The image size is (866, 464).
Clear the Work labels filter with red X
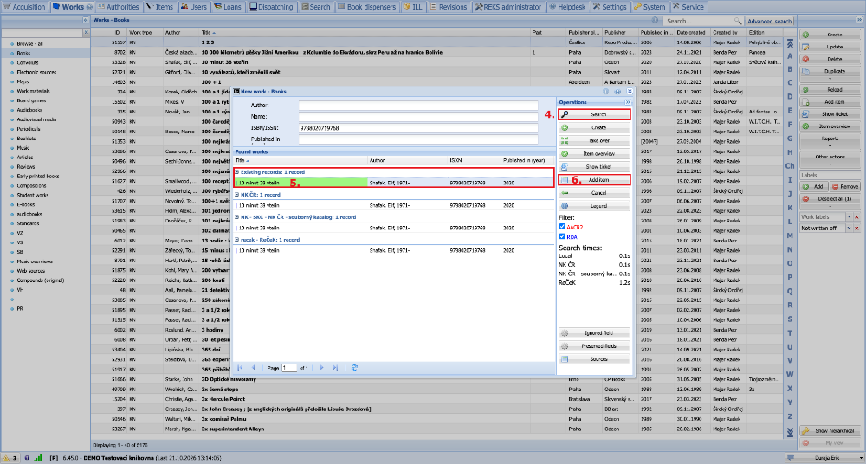point(856,217)
